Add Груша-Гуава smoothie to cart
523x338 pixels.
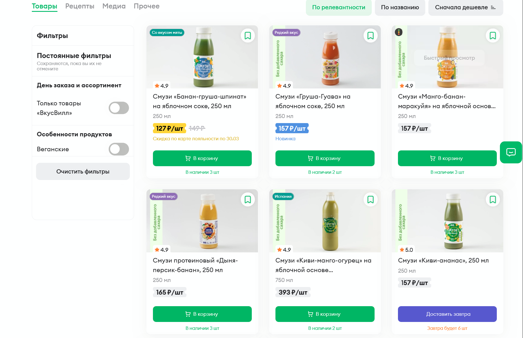325,158
